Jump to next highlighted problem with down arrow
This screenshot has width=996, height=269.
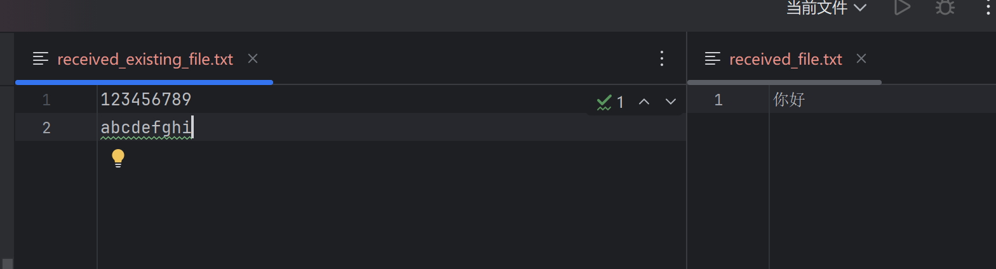click(x=671, y=102)
